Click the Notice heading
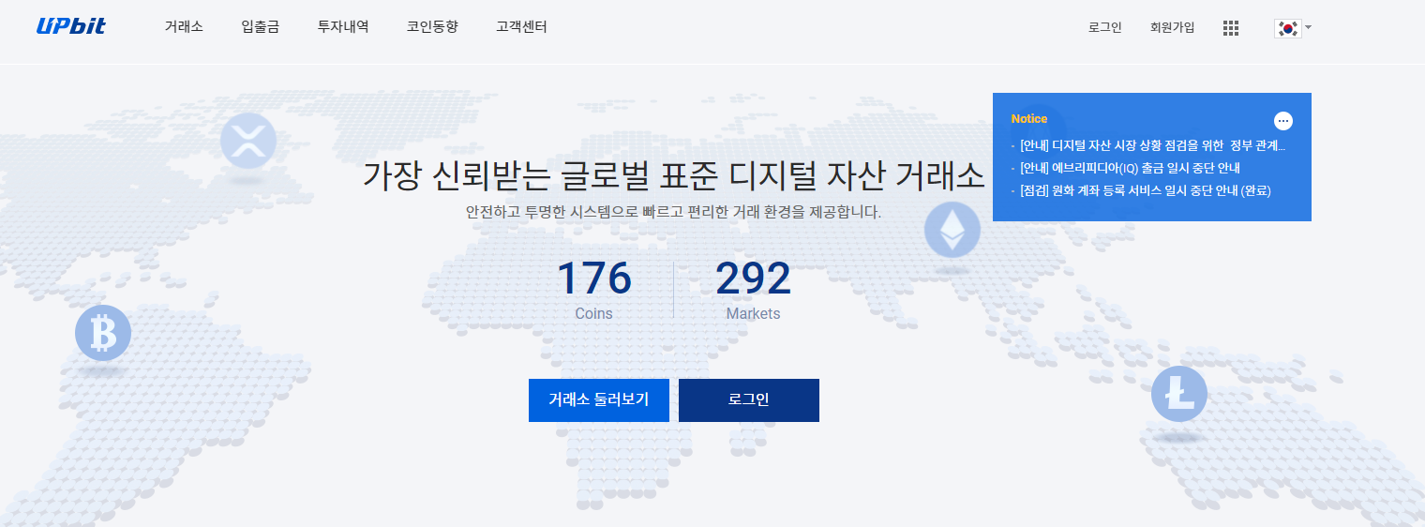 pos(1029,119)
